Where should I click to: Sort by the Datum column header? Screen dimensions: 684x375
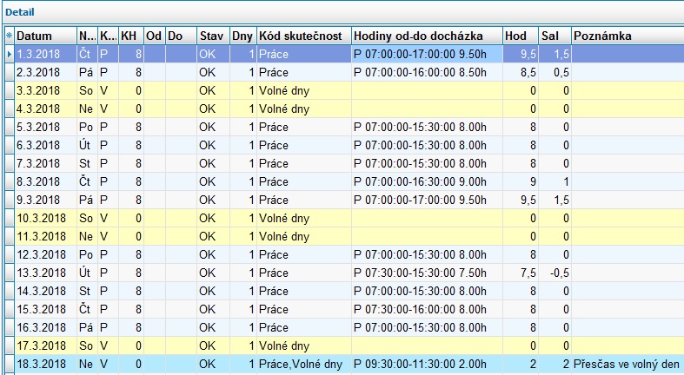tap(46, 36)
